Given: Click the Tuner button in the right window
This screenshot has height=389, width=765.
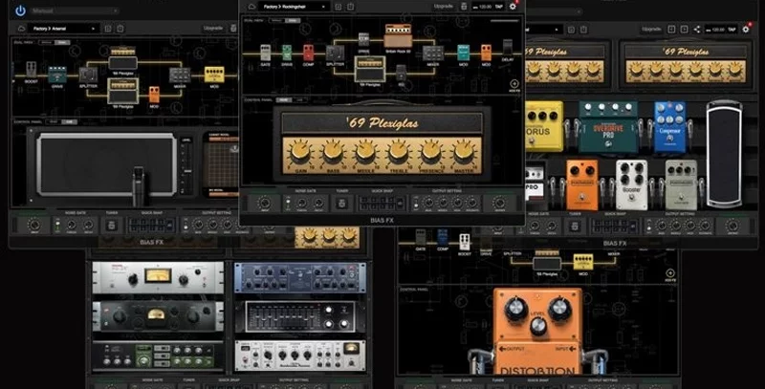Looking at the screenshot, I should 575,226.
